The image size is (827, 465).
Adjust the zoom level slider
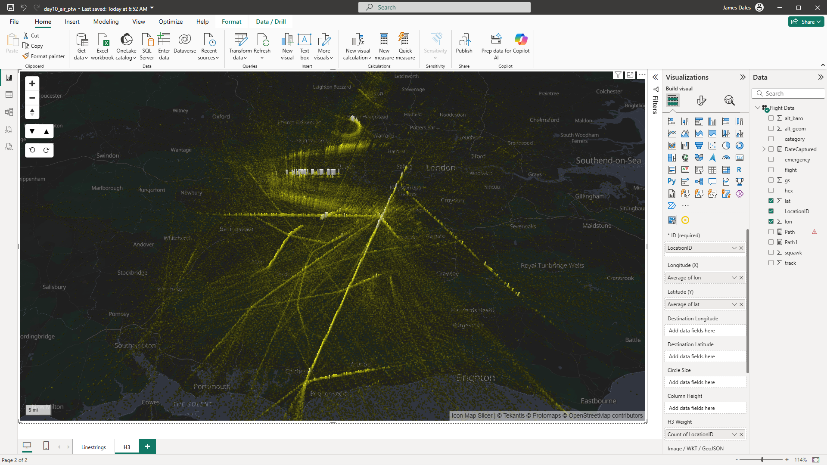click(762, 460)
